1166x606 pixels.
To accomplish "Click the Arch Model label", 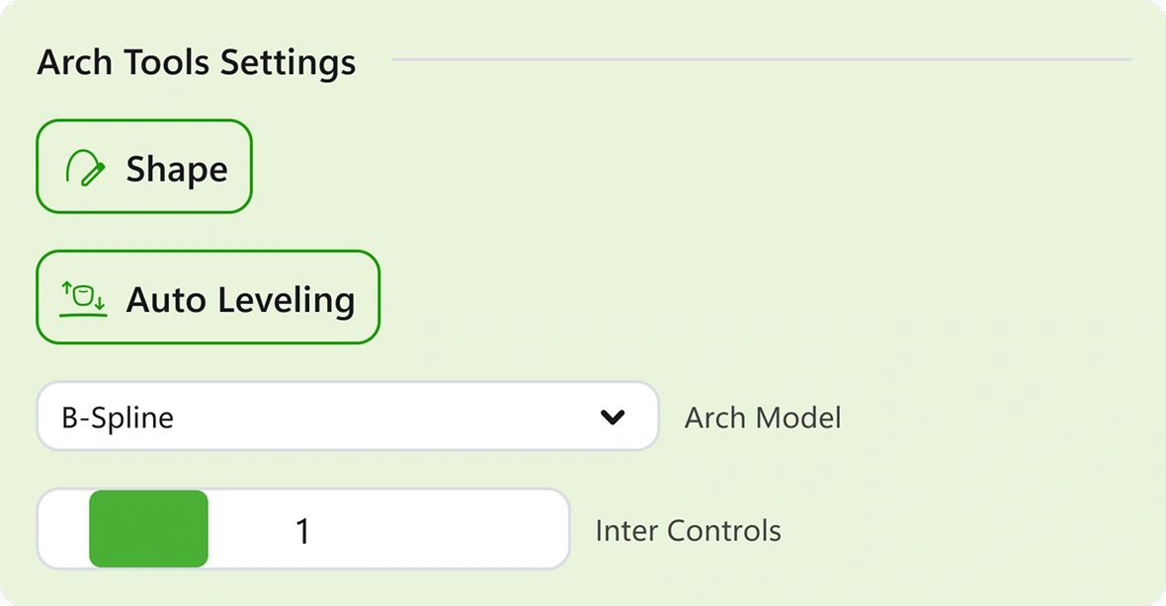I will coord(763,418).
